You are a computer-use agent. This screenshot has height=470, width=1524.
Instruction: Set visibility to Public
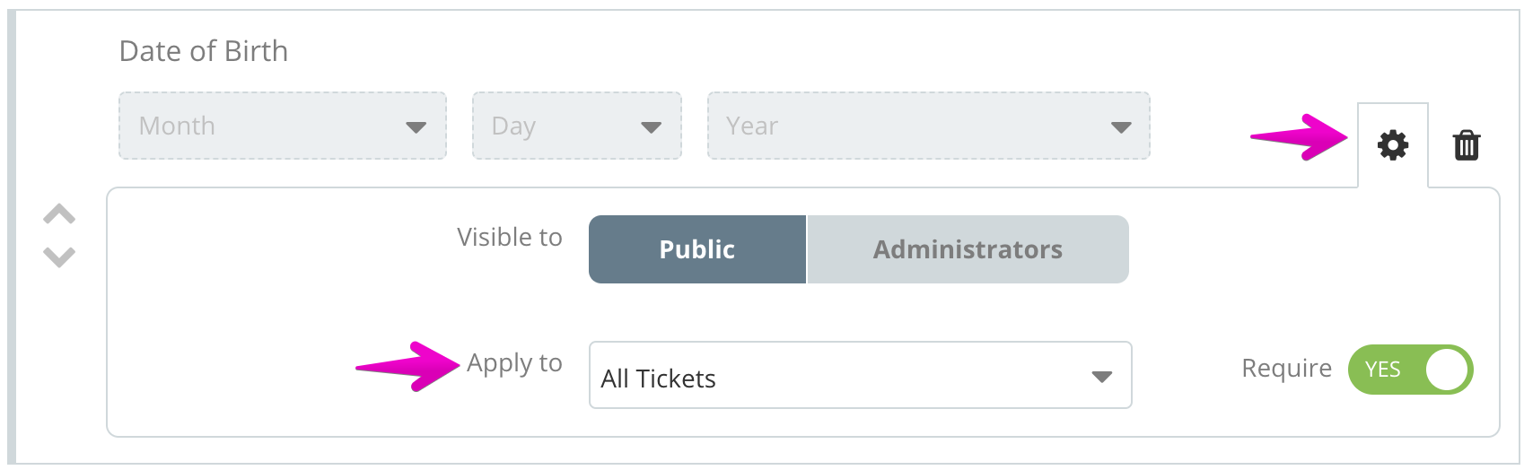pyautogui.click(x=697, y=249)
